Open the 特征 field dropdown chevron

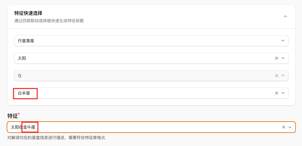tap(290, 127)
